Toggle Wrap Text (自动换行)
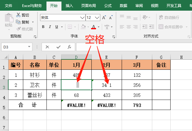The height and width of the screenshot is (131, 192). tap(169, 17)
